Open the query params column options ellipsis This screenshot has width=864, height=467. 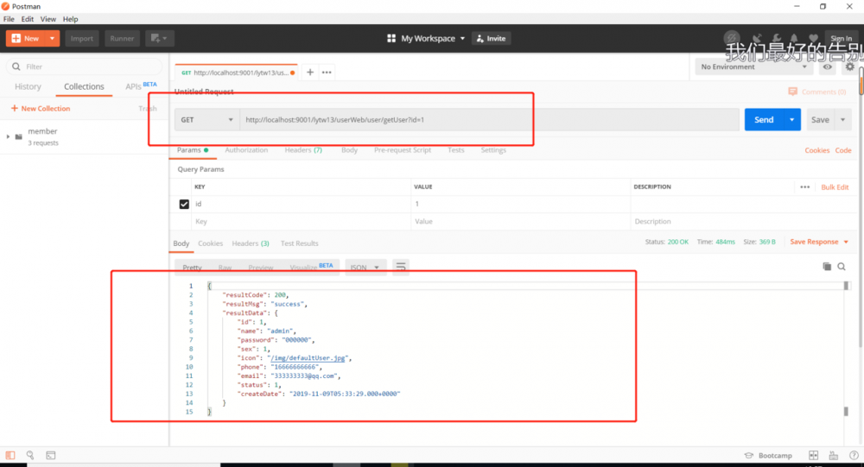click(805, 186)
